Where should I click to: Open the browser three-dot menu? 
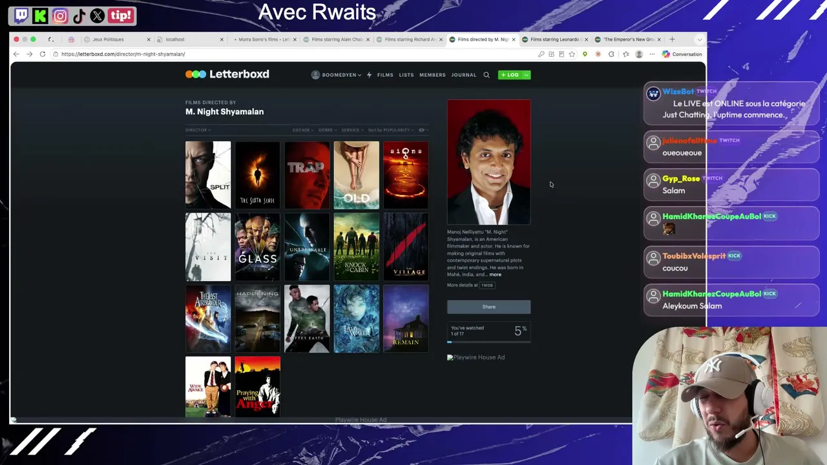pyautogui.click(x=652, y=54)
